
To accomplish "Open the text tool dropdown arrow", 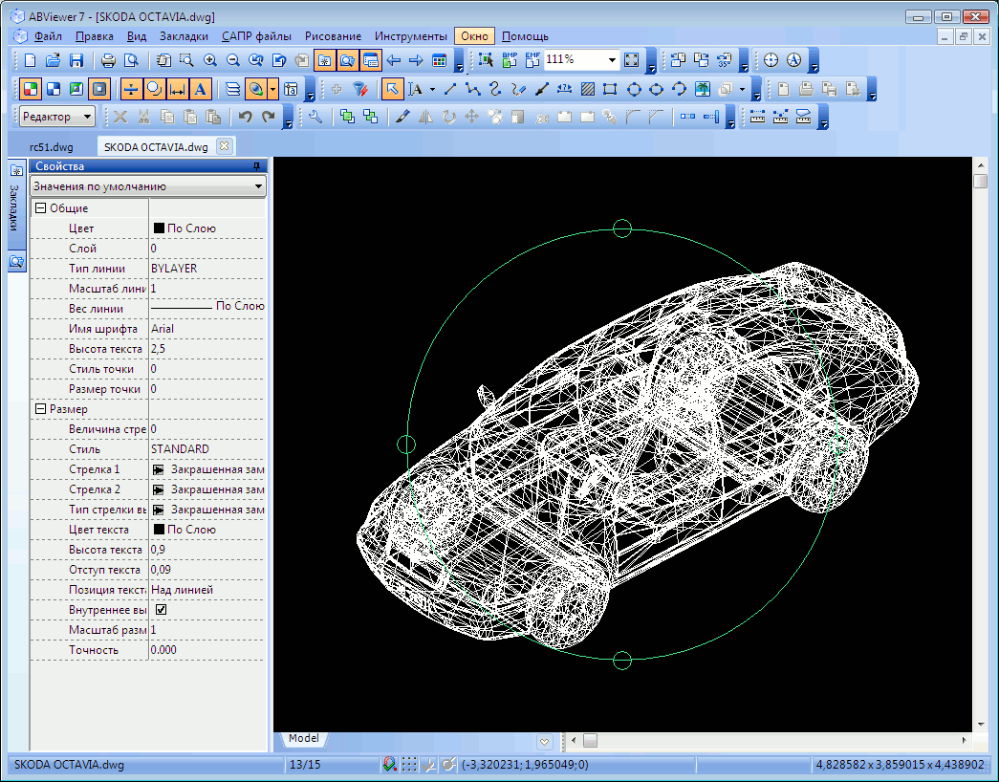I will tap(433, 89).
